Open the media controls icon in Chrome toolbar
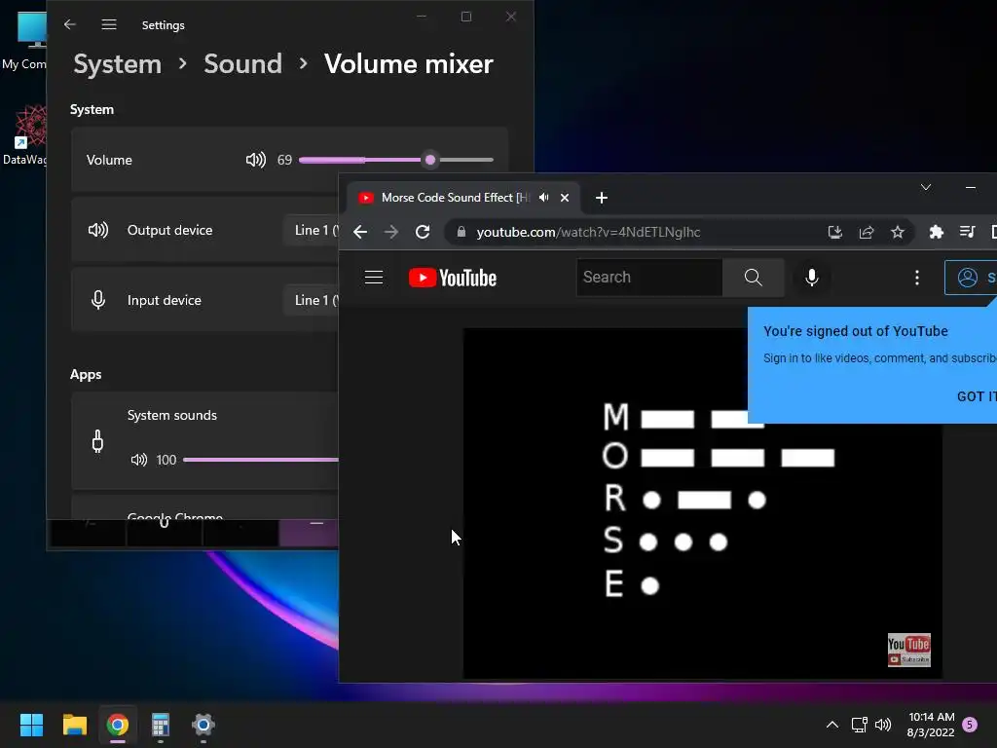 (967, 232)
